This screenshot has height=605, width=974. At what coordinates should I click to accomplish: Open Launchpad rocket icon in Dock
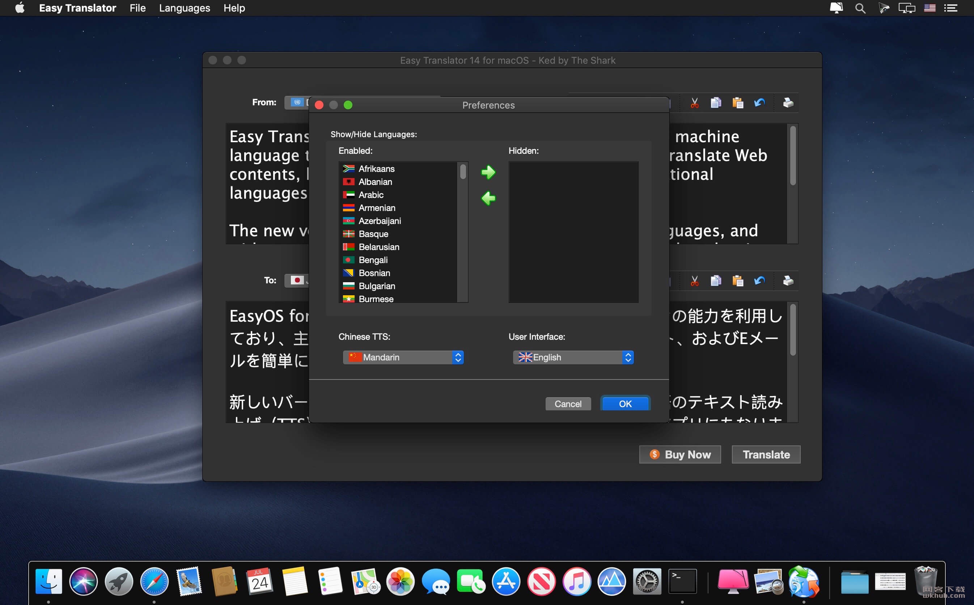pos(119,581)
